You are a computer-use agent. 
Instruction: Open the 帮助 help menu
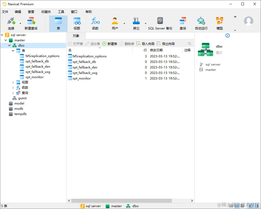click(89, 12)
